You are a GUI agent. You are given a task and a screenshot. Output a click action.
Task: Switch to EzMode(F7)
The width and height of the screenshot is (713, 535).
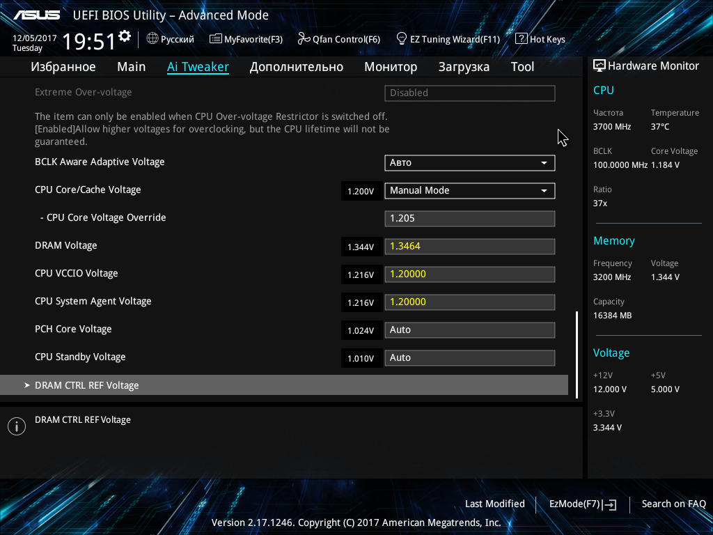[583, 504]
